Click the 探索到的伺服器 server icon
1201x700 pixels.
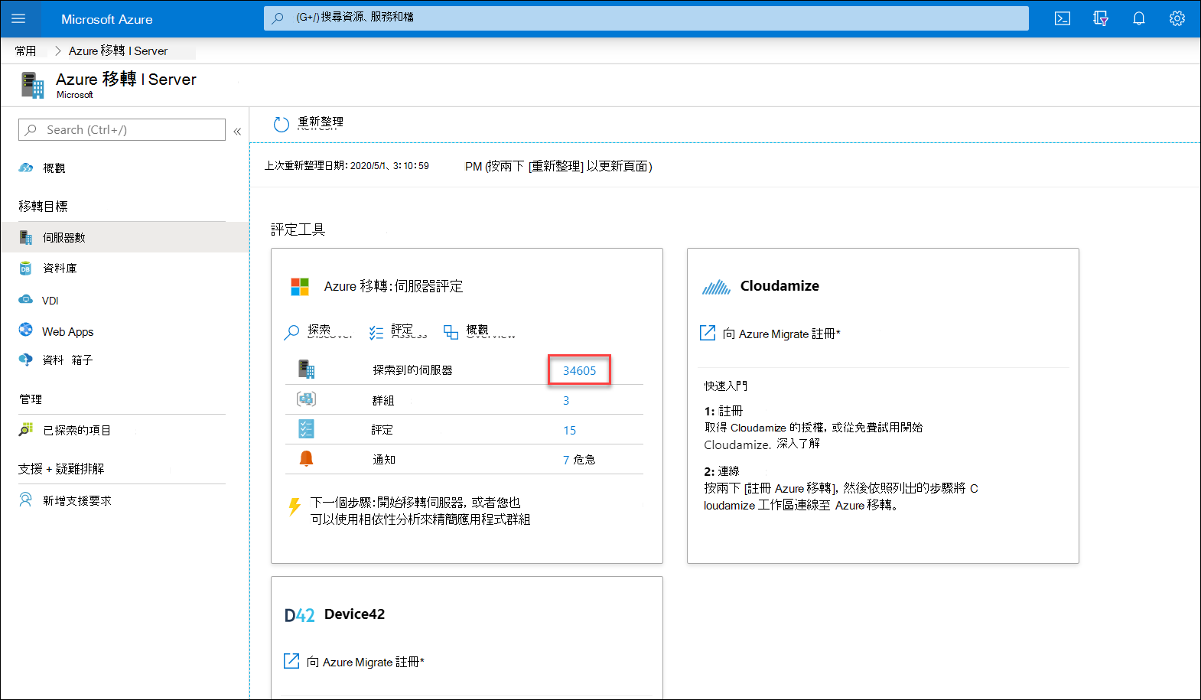pos(306,370)
